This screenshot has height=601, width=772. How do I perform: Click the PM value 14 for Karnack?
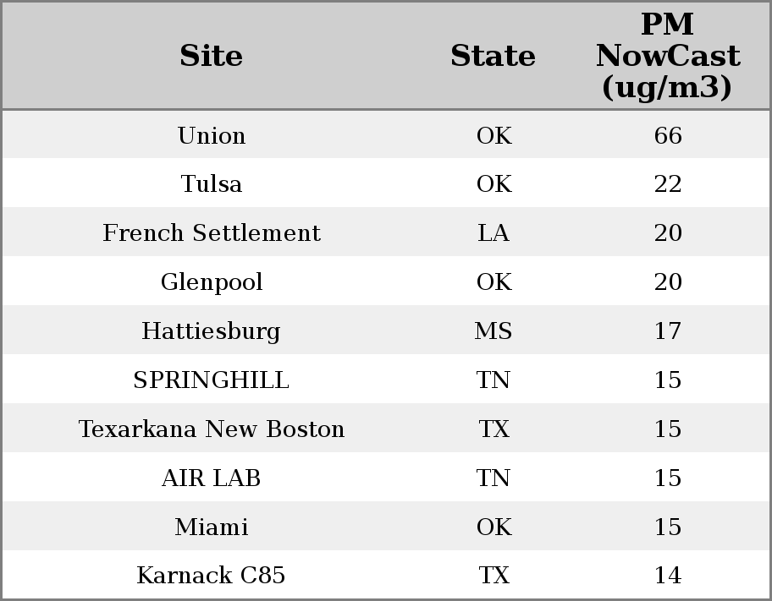point(667,576)
